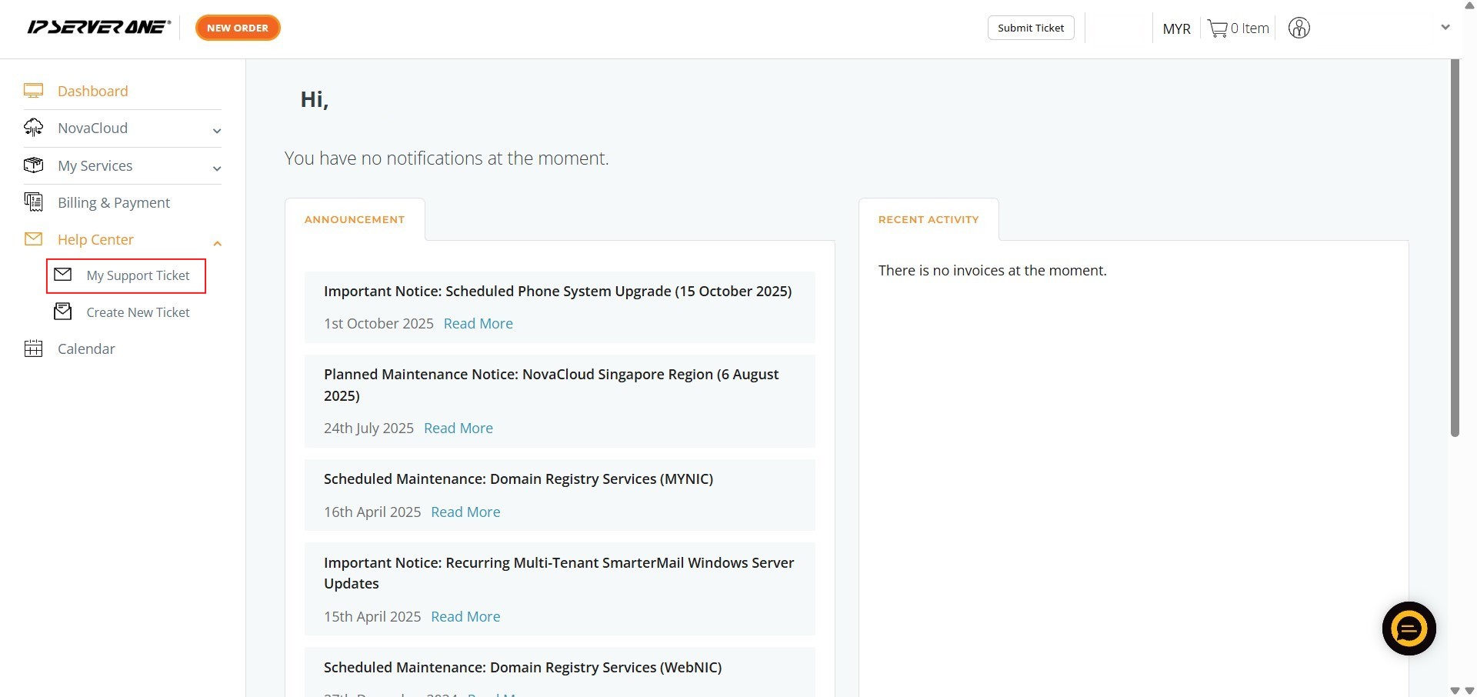1477x697 pixels.
Task: Click the Create New Ticket envelope icon
Action: point(63,312)
